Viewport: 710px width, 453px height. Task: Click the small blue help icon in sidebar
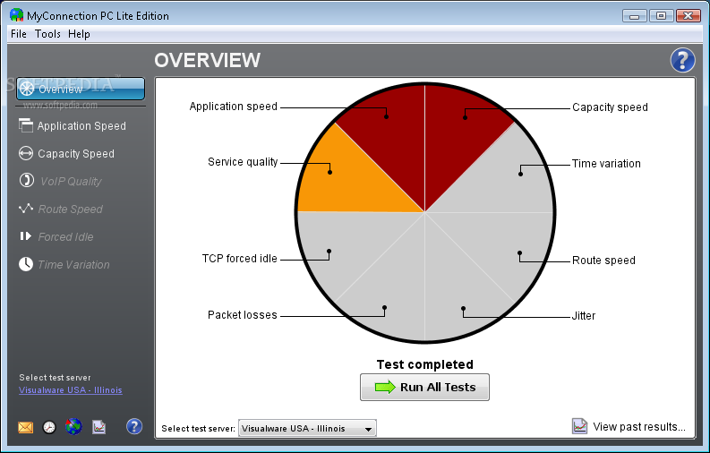click(134, 426)
